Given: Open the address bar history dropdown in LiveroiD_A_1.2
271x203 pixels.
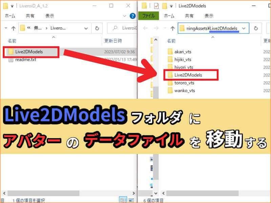Looking at the screenshot, I should click(86, 28).
